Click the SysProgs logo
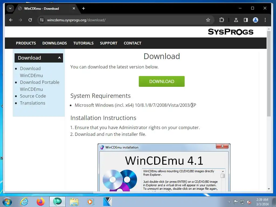This screenshot has width=276, height=207. (x=231, y=32)
